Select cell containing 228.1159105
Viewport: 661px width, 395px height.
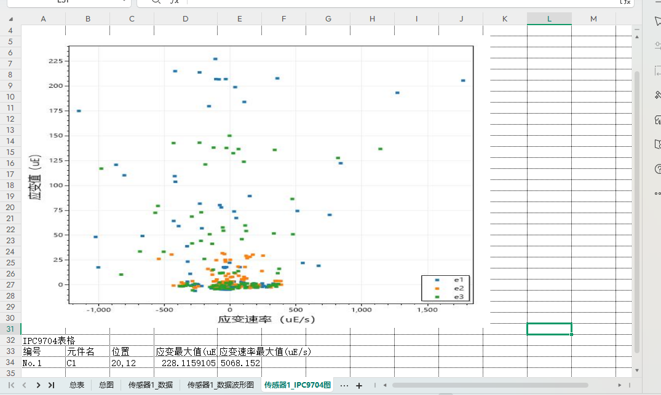(186, 363)
